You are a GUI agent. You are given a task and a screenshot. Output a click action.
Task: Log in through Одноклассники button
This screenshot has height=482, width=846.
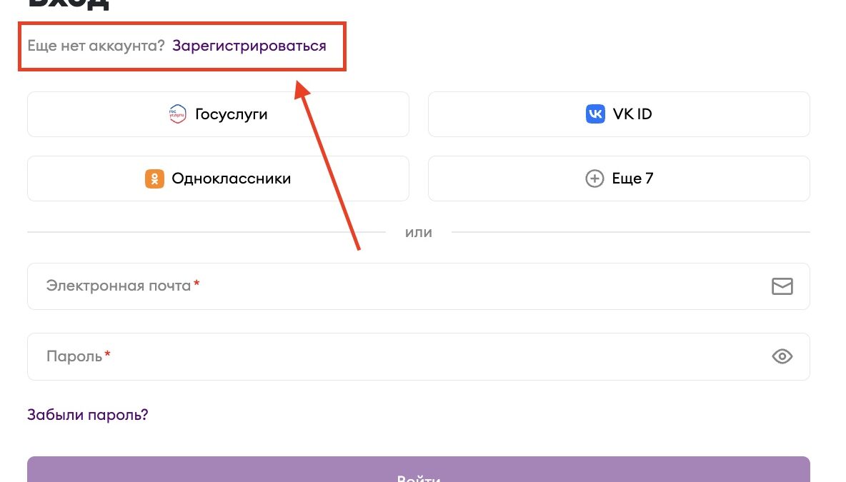218,179
